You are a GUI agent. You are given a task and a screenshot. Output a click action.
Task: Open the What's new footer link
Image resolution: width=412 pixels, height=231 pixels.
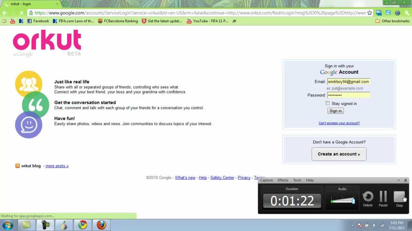185,178
